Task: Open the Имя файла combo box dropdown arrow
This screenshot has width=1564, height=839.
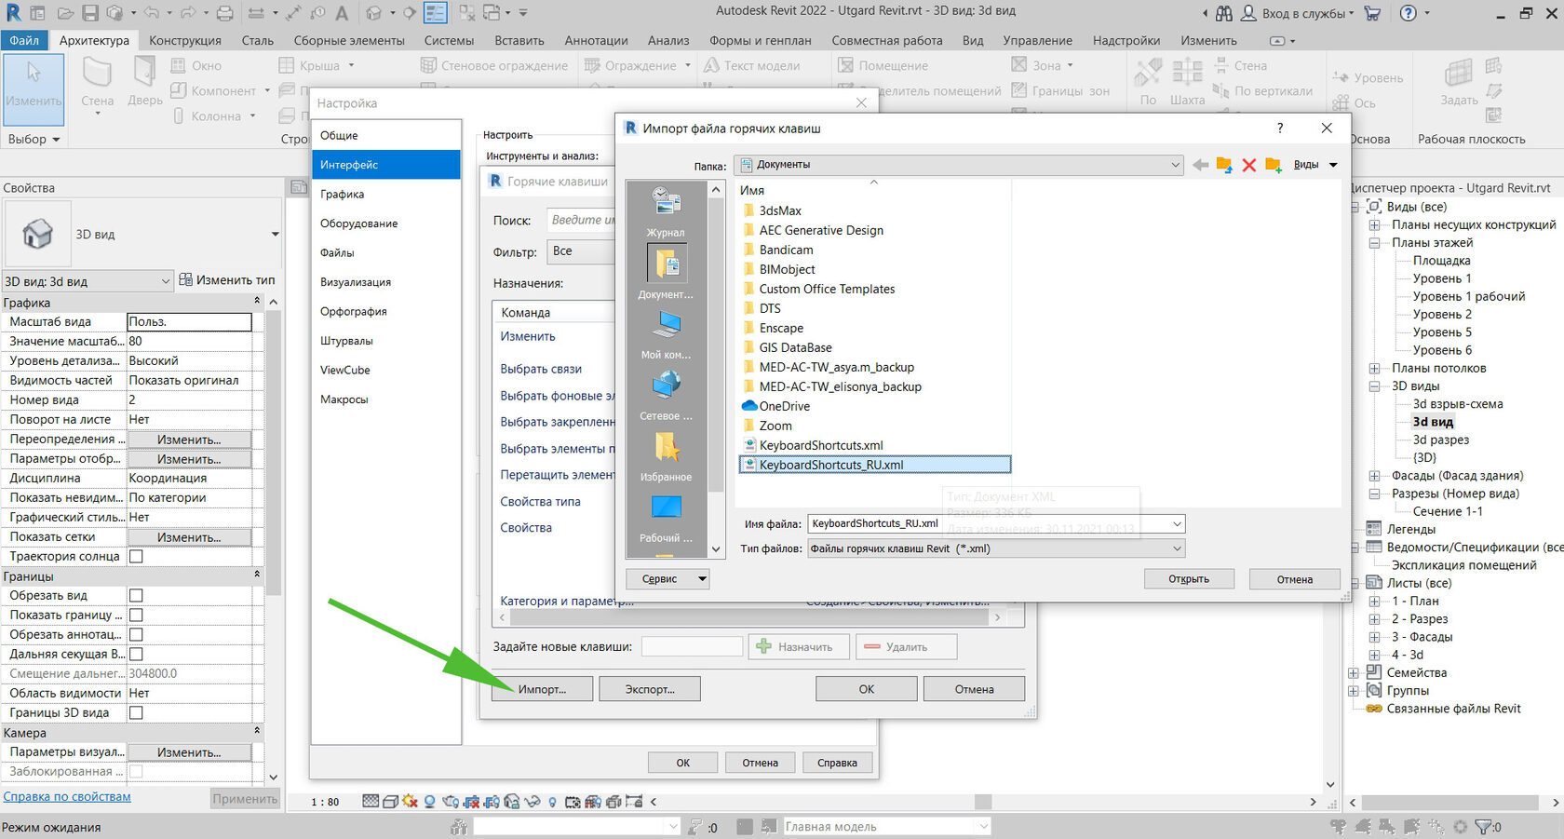Action: click(x=1177, y=524)
